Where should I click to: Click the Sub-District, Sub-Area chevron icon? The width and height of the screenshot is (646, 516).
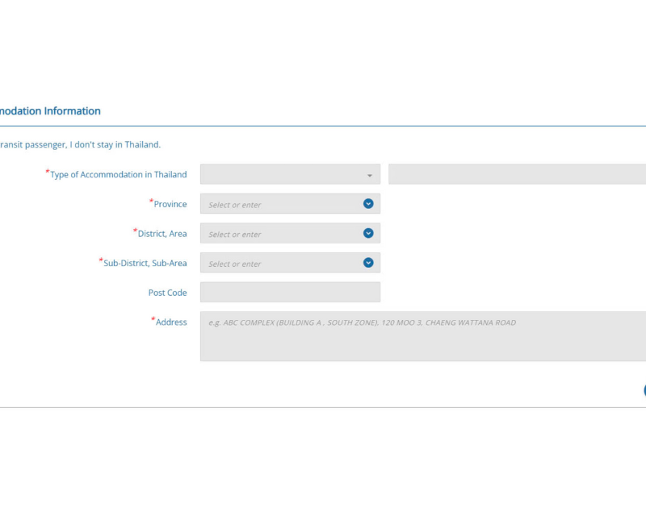(368, 263)
